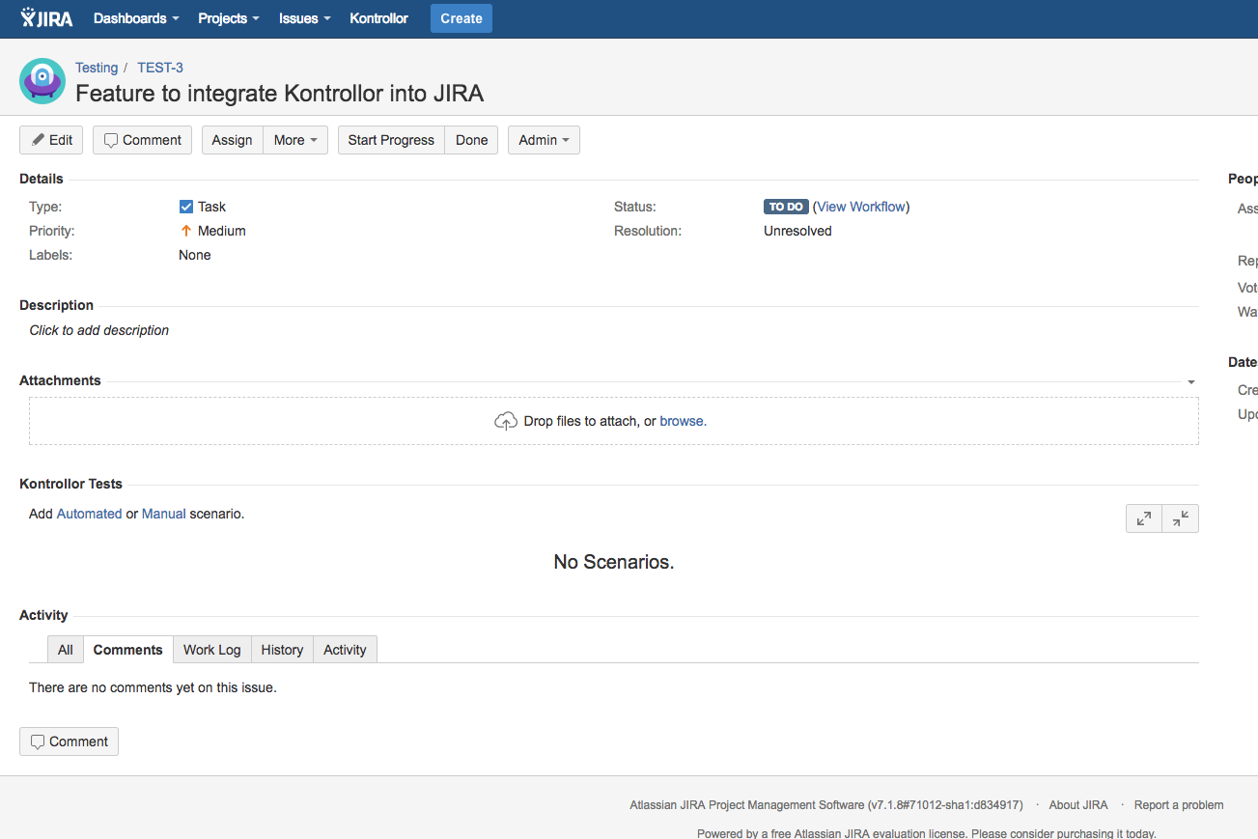Click Report a problem link
Viewport: 1258px width, 839px height.
tap(1179, 805)
